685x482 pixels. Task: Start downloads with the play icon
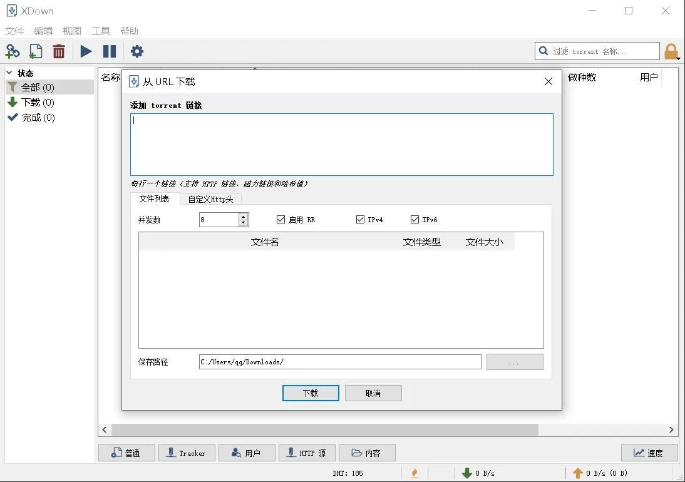coord(86,51)
